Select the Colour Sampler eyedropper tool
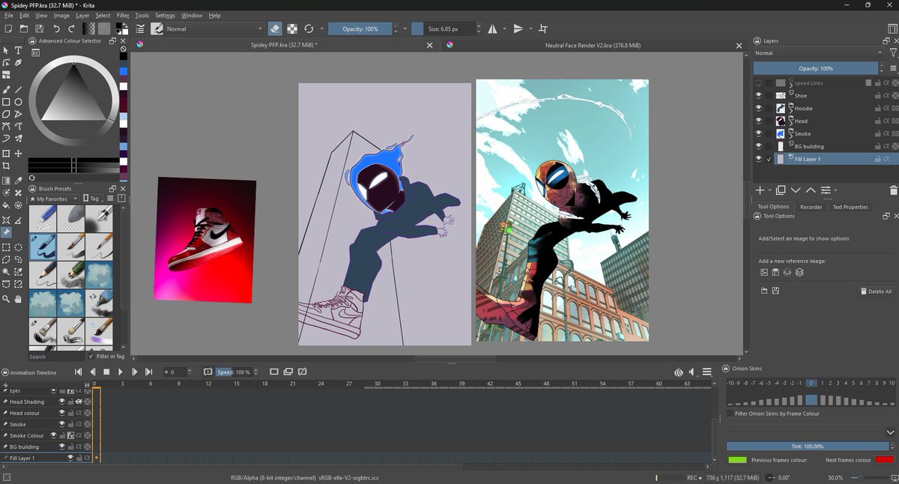This screenshot has width=899, height=484. (18, 180)
